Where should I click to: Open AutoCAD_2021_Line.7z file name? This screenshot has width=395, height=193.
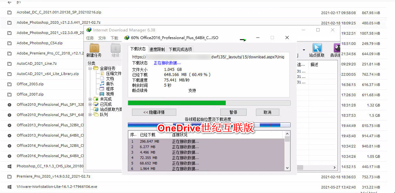37,63
